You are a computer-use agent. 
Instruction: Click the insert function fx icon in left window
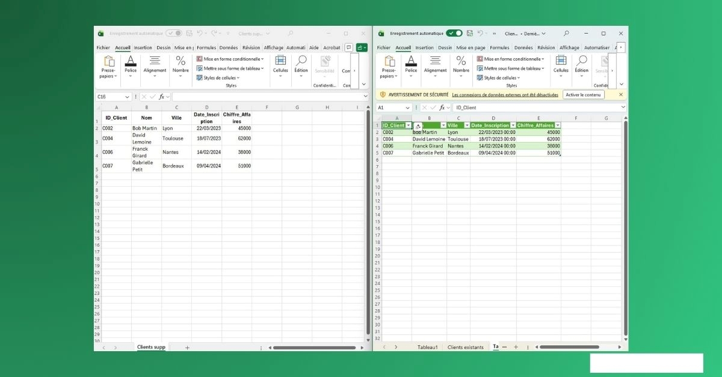(x=162, y=97)
